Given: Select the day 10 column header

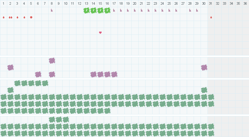Looking at the screenshot, I should tap(66, 3).
